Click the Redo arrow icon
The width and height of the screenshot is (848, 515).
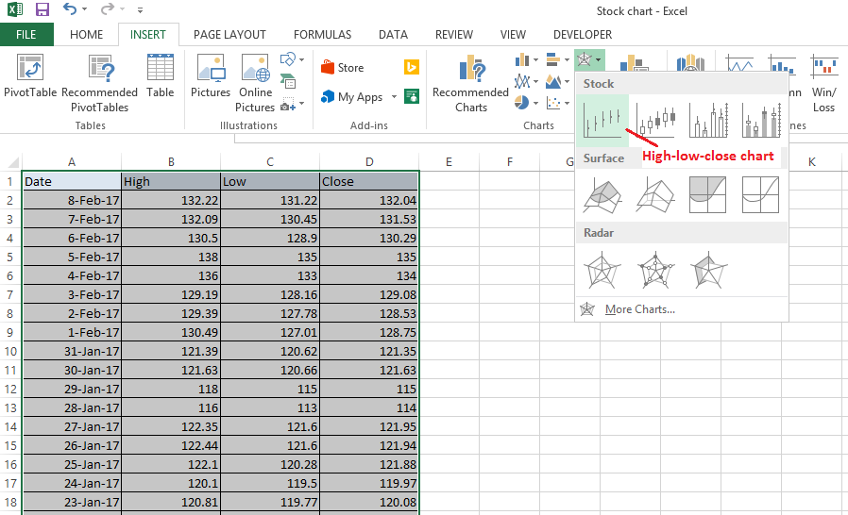pos(108,8)
